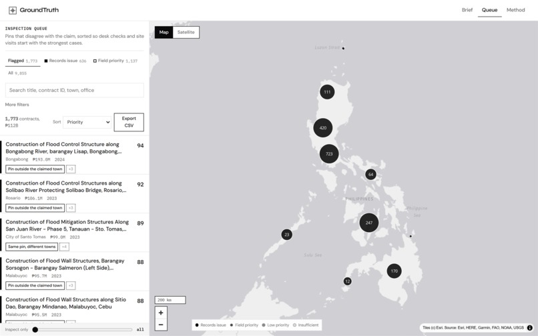Switch to Map view
The image size is (538, 336).
pos(164,32)
